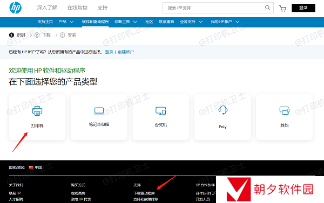Click step 1 识别 indicator
Image resolution: width=324 pixels, height=203 pixels.
(x=17, y=35)
